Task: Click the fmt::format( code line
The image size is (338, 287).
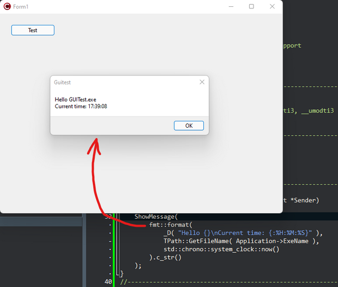Action: (x=171, y=225)
